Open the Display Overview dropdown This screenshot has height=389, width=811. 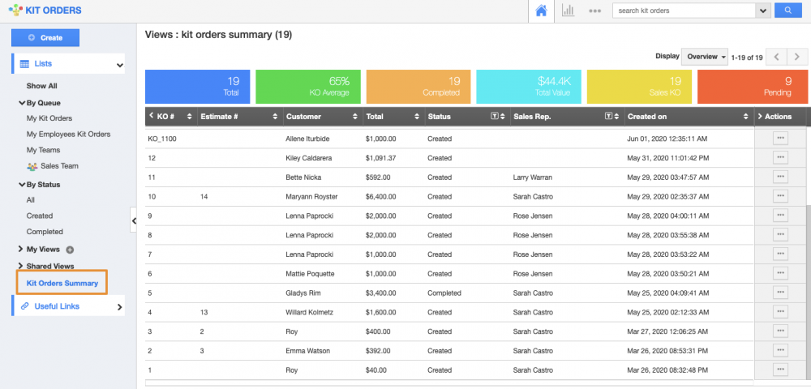[x=704, y=57]
